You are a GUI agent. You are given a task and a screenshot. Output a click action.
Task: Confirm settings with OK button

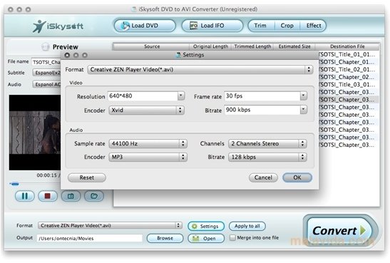(x=297, y=177)
